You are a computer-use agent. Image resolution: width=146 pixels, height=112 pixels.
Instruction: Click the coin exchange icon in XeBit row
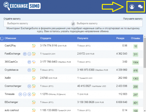[x=34, y=78]
